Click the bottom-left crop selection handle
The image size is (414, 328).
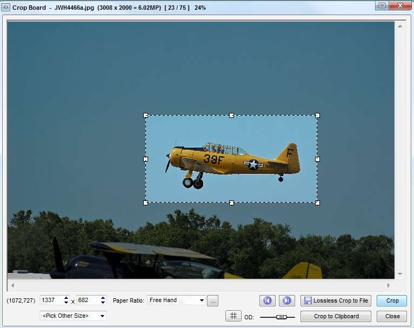[x=145, y=203]
